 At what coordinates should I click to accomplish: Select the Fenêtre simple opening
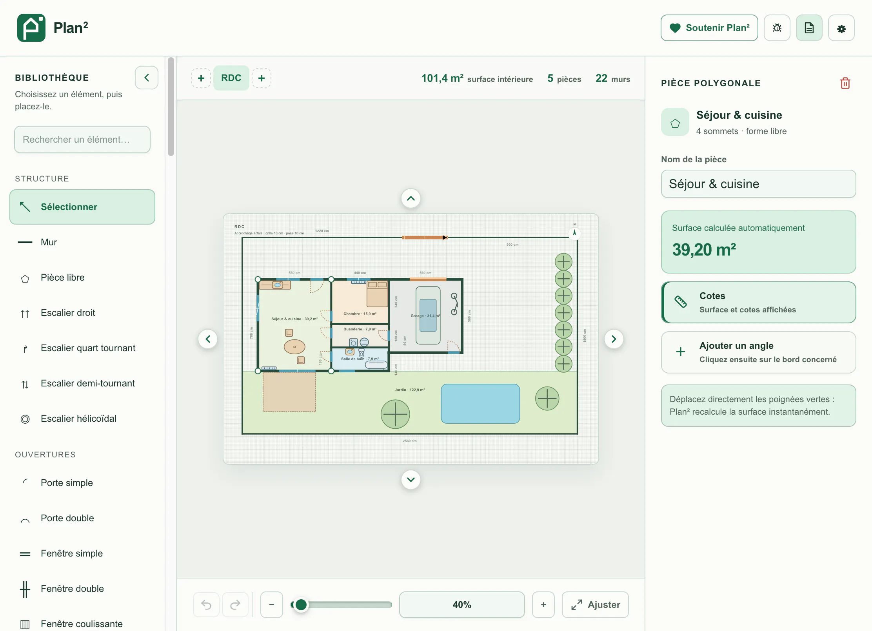[x=82, y=553]
